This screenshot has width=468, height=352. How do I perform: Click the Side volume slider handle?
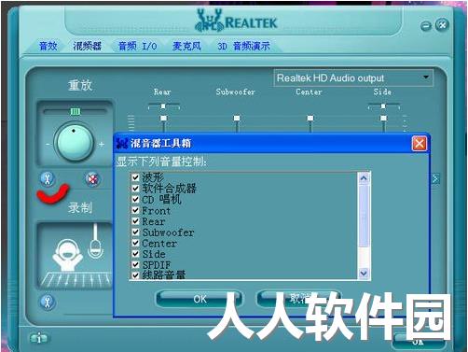pos(383,119)
